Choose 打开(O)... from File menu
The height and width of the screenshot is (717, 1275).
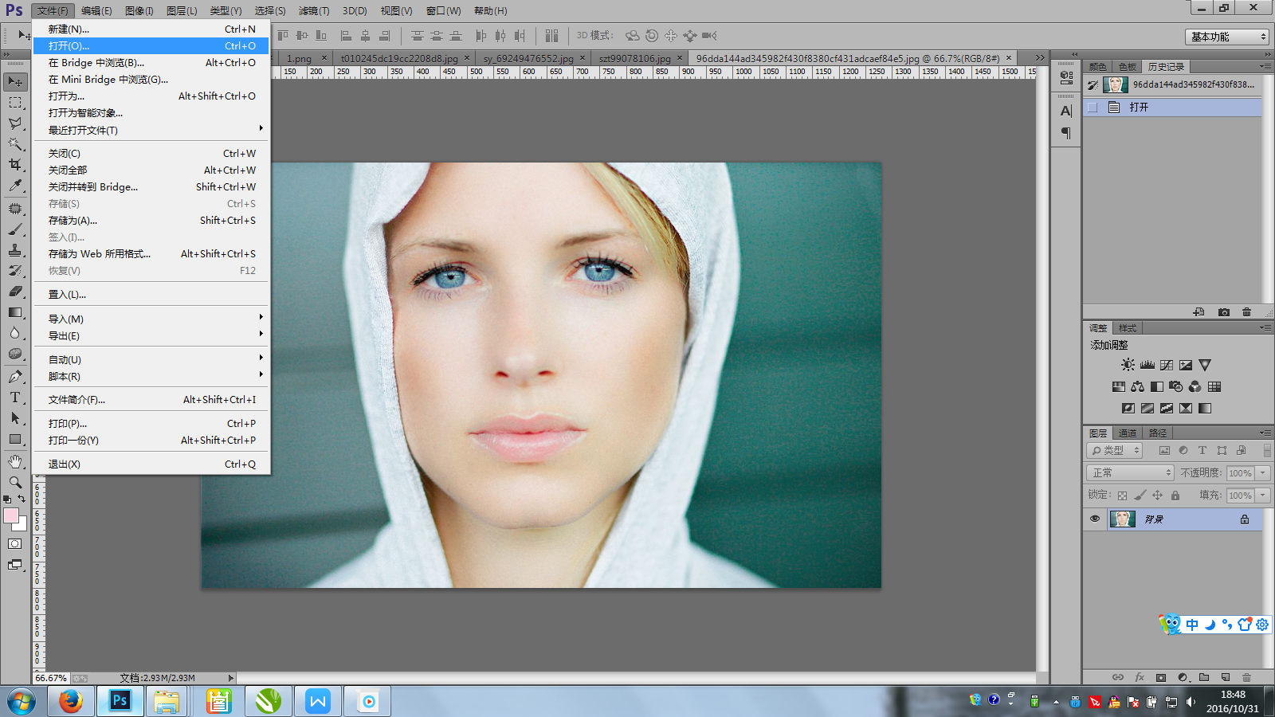151,45
